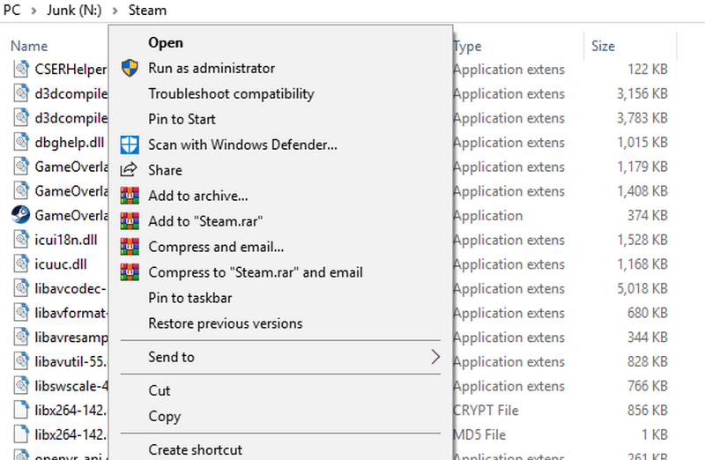Select the icuuc.dll file name
This screenshot has height=460, width=705.
click(61, 264)
